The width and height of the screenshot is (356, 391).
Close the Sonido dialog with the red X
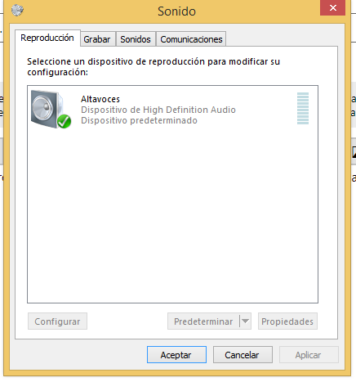point(332,8)
